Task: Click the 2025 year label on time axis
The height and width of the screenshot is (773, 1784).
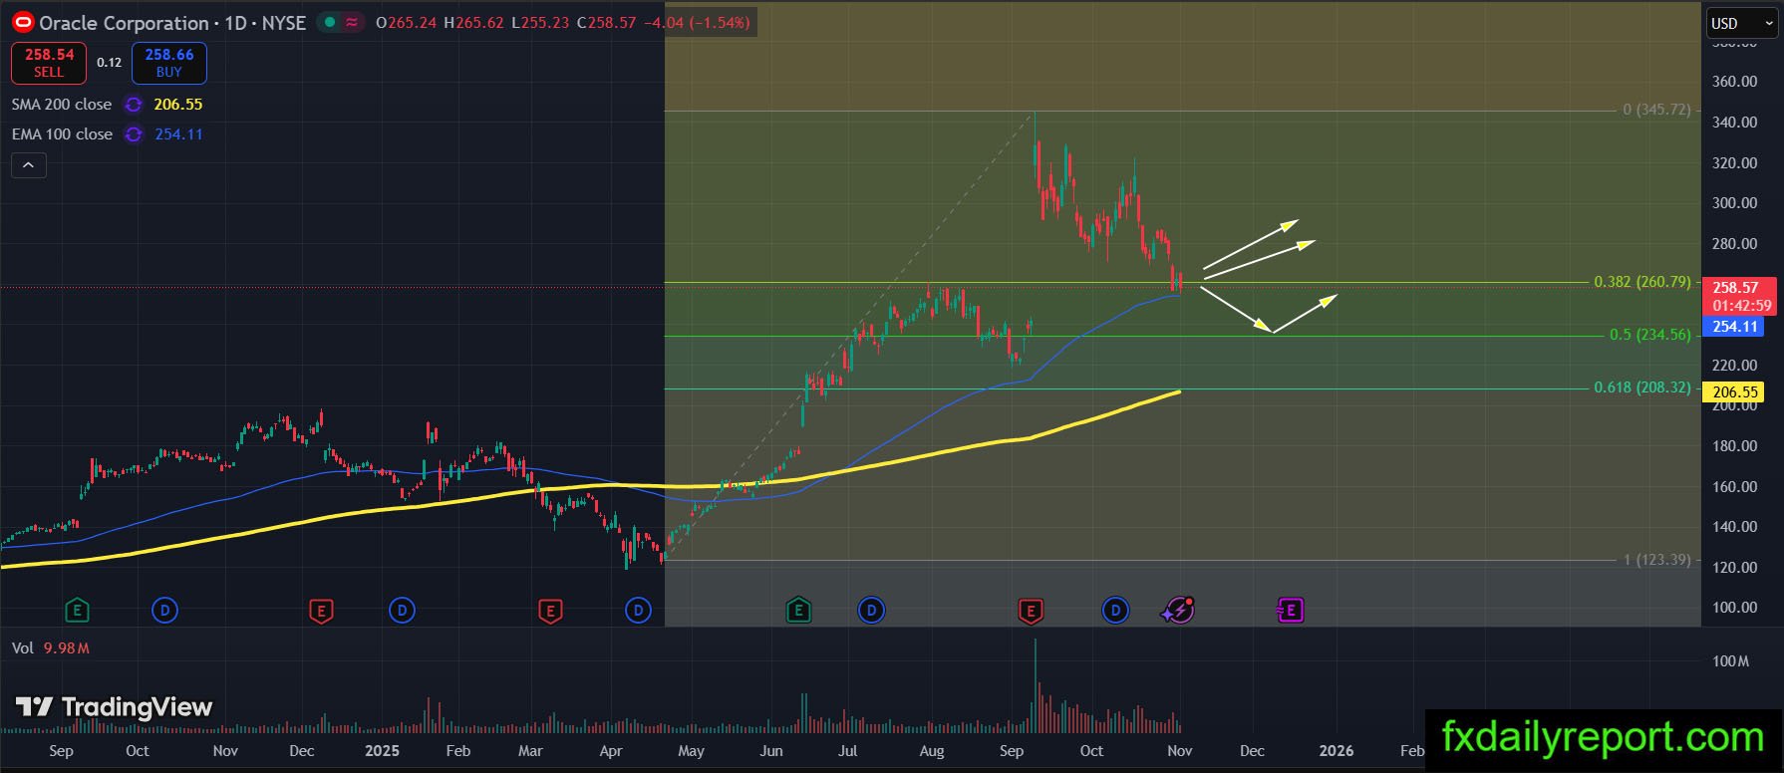Action: click(382, 751)
